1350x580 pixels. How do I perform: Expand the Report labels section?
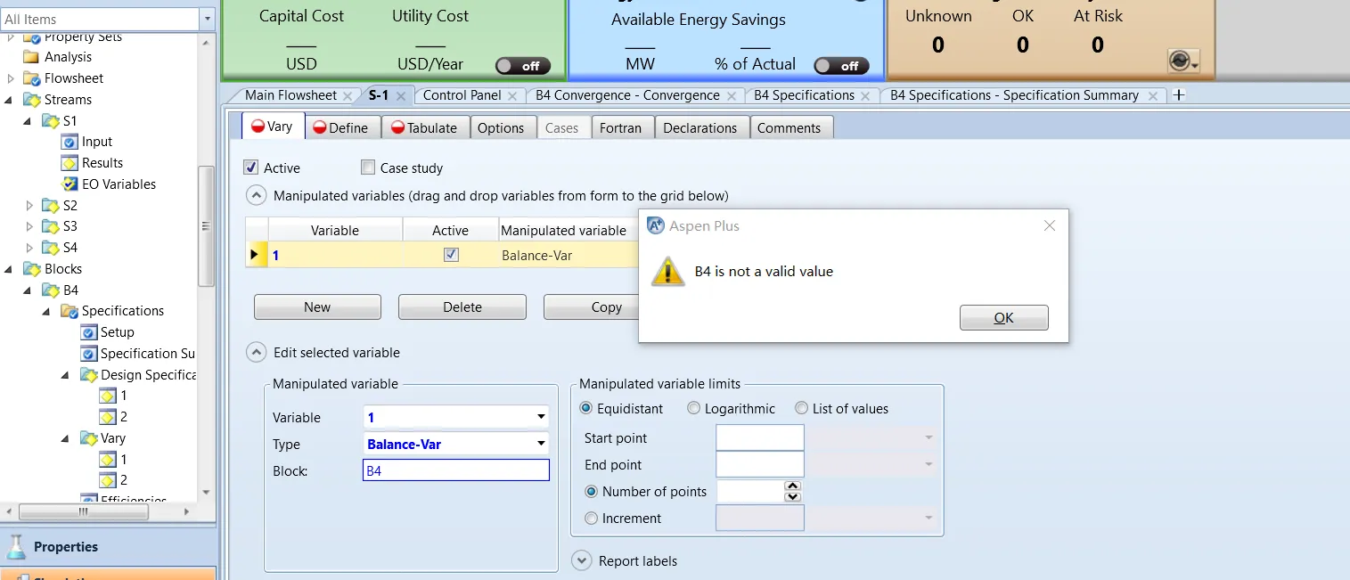(582, 561)
